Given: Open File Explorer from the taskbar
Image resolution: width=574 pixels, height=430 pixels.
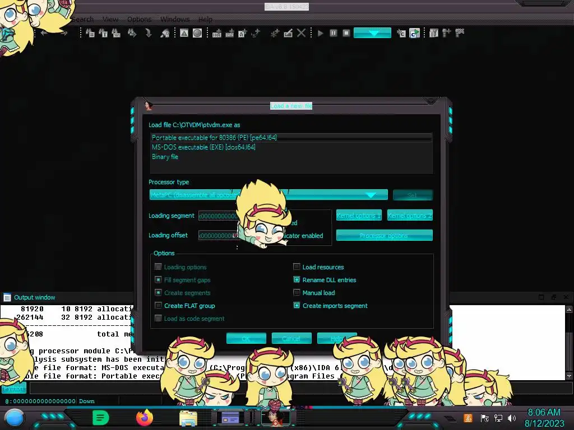Looking at the screenshot, I should pyautogui.click(x=188, y=418).
